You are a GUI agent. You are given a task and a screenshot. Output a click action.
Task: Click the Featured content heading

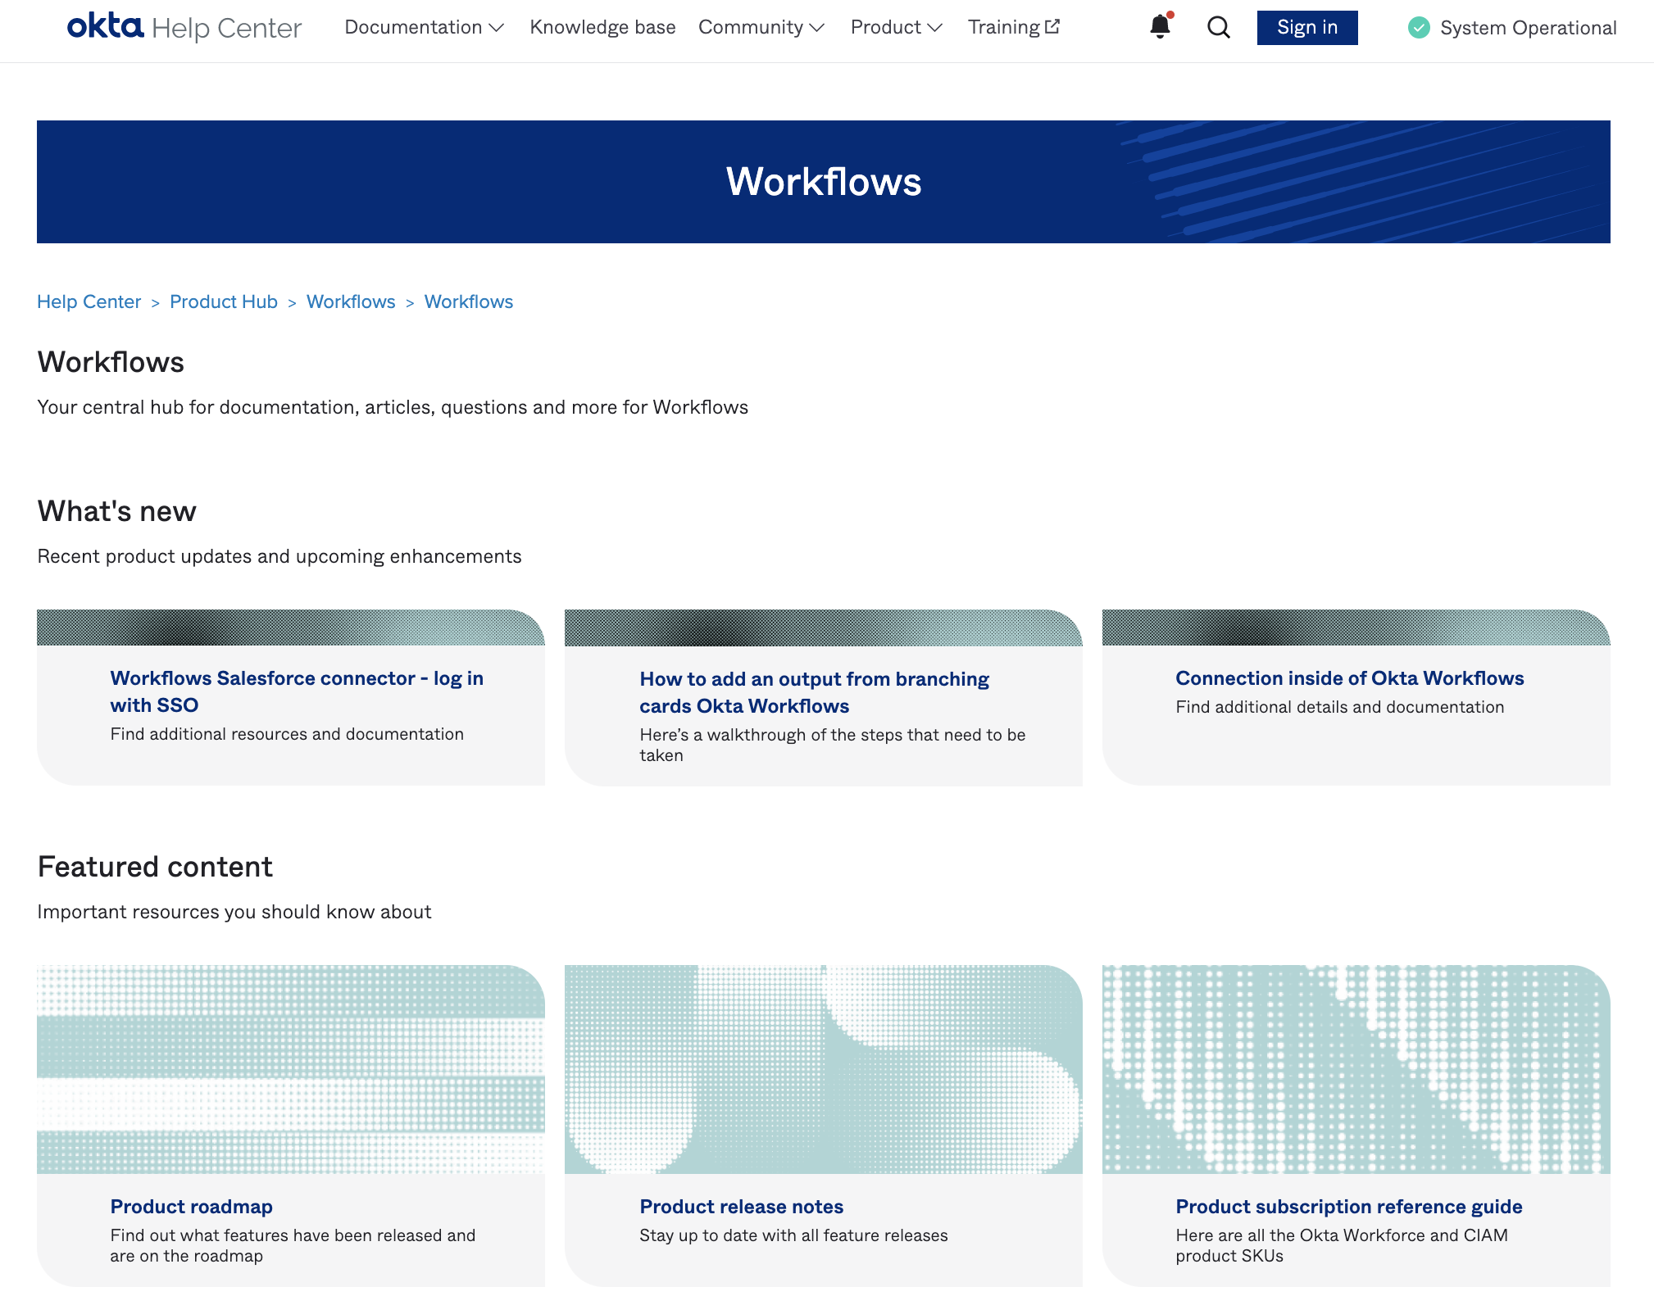155,867
